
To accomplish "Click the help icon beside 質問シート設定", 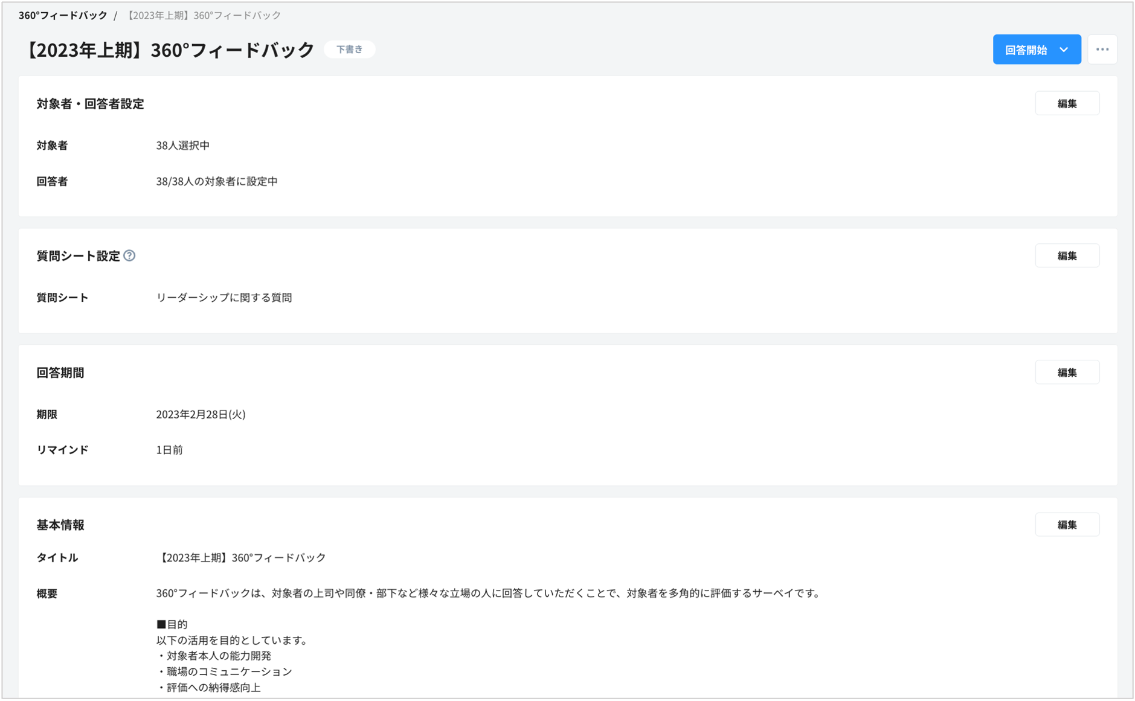I will tap(129, 256).
